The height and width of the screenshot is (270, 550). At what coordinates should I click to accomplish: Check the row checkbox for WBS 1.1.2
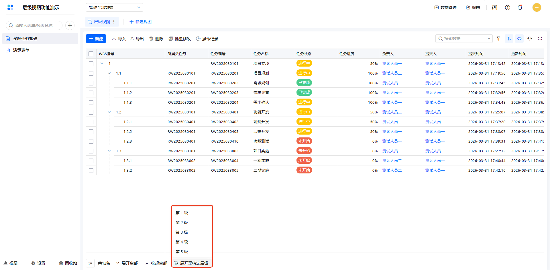[91, 93]
